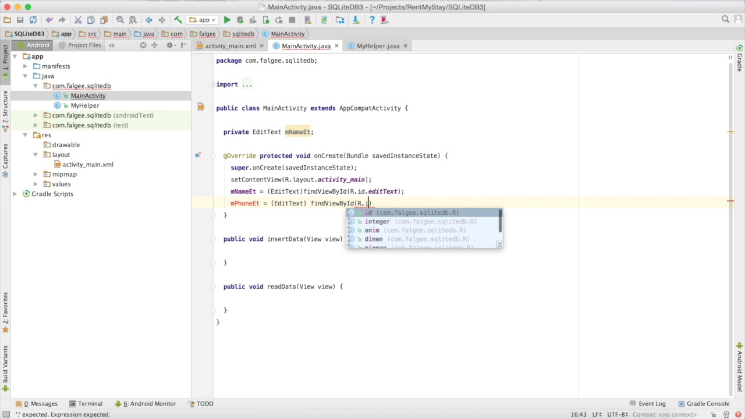The height and width of the screenshot is (419, 745).
Task: Switch to the MyHelper.java editor tab
Action: pos(378,46)
